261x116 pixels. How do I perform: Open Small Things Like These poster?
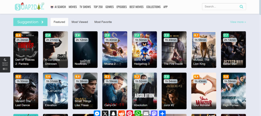tap(85, 91)
